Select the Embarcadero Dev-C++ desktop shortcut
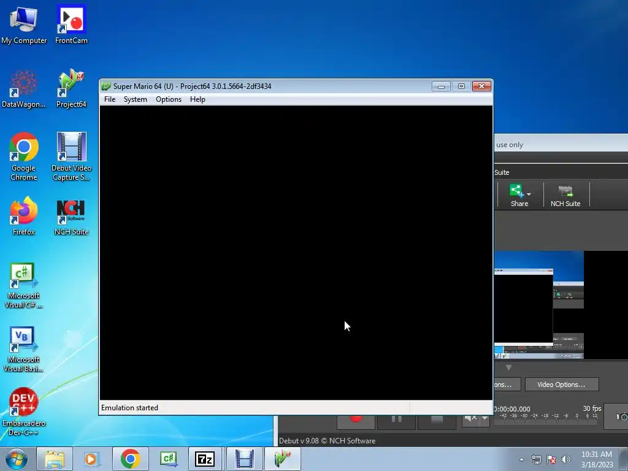 [24, 412]
